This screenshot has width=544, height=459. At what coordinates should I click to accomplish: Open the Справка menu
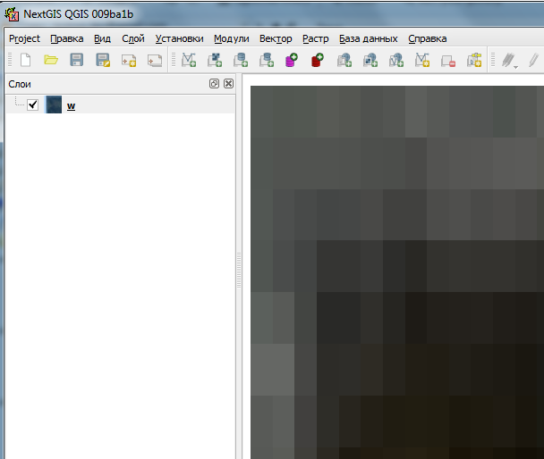[x=428, y=38]
